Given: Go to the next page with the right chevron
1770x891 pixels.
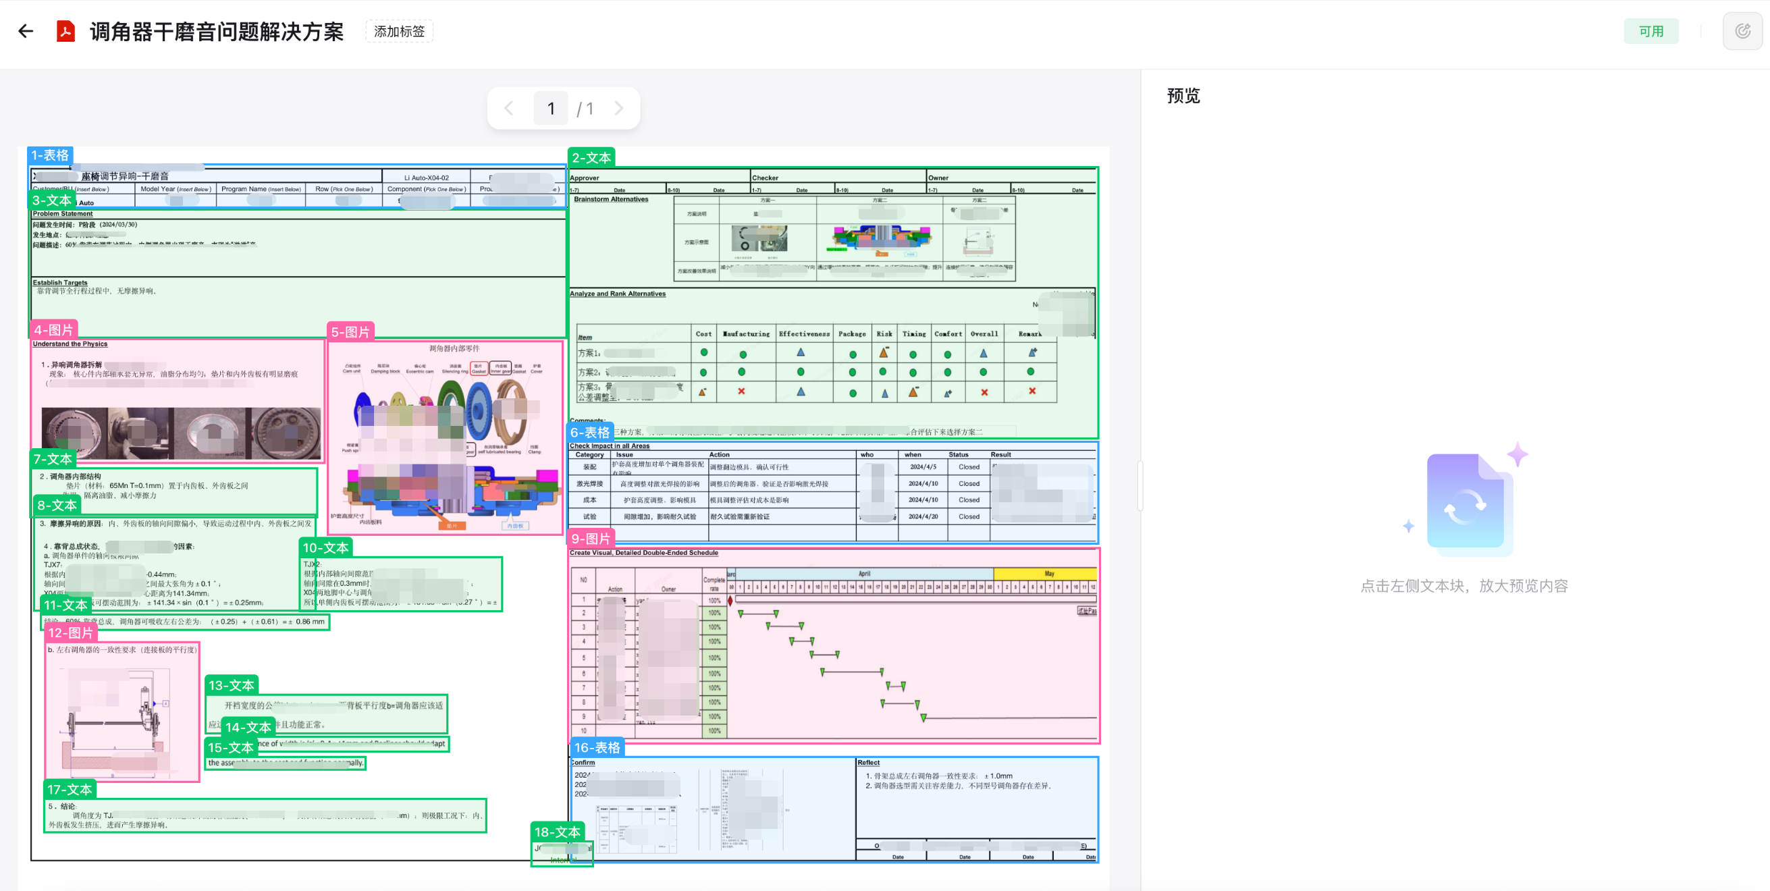Looking at the screenshot, I should [618, 108].
